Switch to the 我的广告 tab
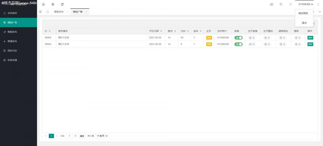The width and height of the screenshot is (323, 146). pyautogui.click(x=78, y=12)
